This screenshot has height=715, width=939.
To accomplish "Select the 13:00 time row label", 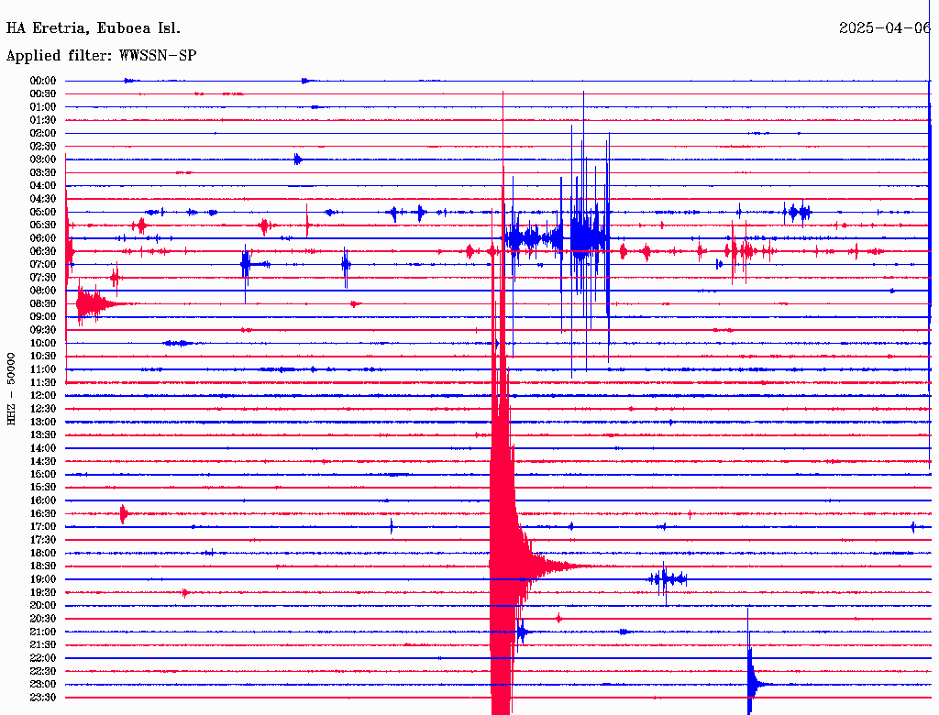I will pos(43,423).
